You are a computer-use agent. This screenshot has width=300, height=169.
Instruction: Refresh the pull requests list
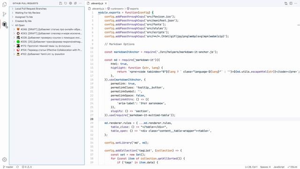coord(66,3)
